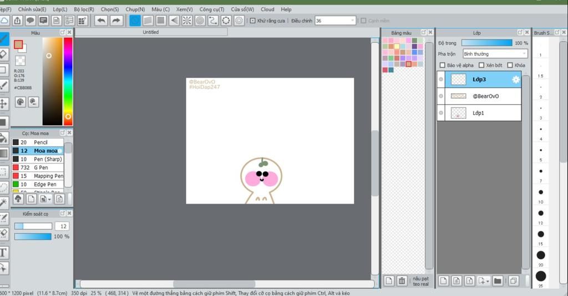The width and height of the screenshot is (568, 296).
Task: Enable the radial snap guide
Action: 187,21
